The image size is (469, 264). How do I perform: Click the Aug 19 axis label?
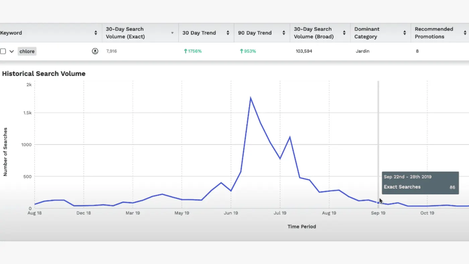(x=329, y=213)
